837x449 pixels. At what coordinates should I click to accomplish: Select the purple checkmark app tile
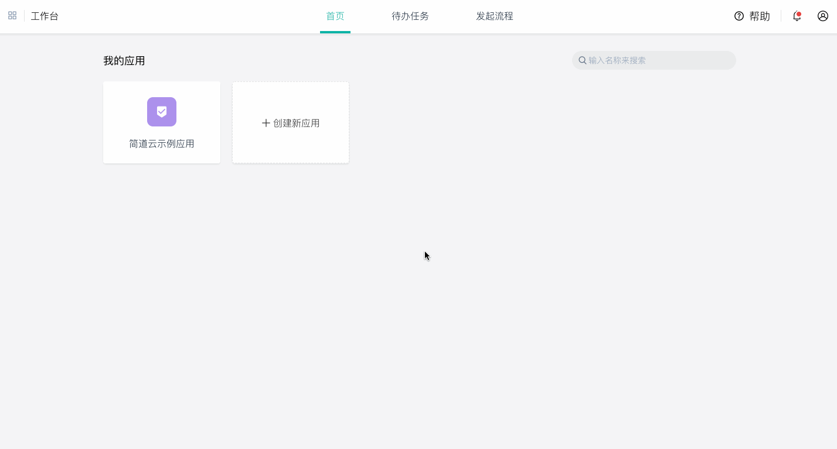click(x=161, y=111)
